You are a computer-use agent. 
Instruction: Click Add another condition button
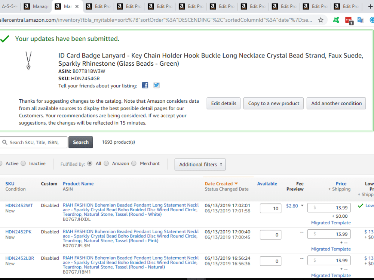pyautogui.click(x=336, y=103)
